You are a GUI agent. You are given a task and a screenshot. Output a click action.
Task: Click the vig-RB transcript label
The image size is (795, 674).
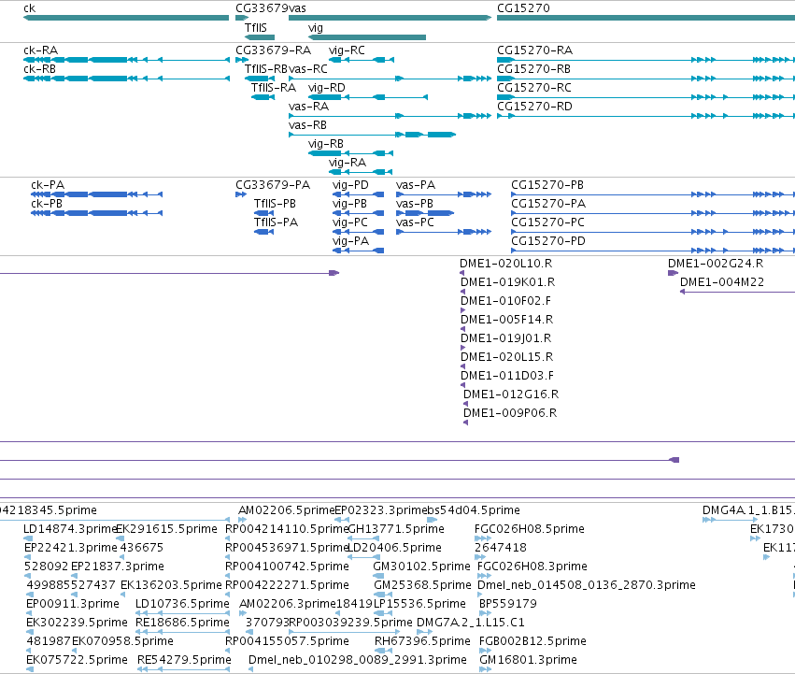326,144
